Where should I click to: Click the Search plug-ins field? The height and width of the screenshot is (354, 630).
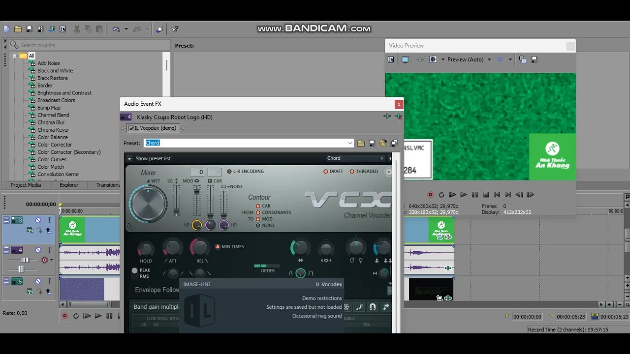(x=90, y=45)
